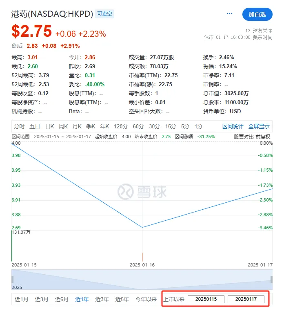Click the 131.07万 volume axis label
Image resolution: width=284 pixels, height=309 pixels.
coord(21,232)
